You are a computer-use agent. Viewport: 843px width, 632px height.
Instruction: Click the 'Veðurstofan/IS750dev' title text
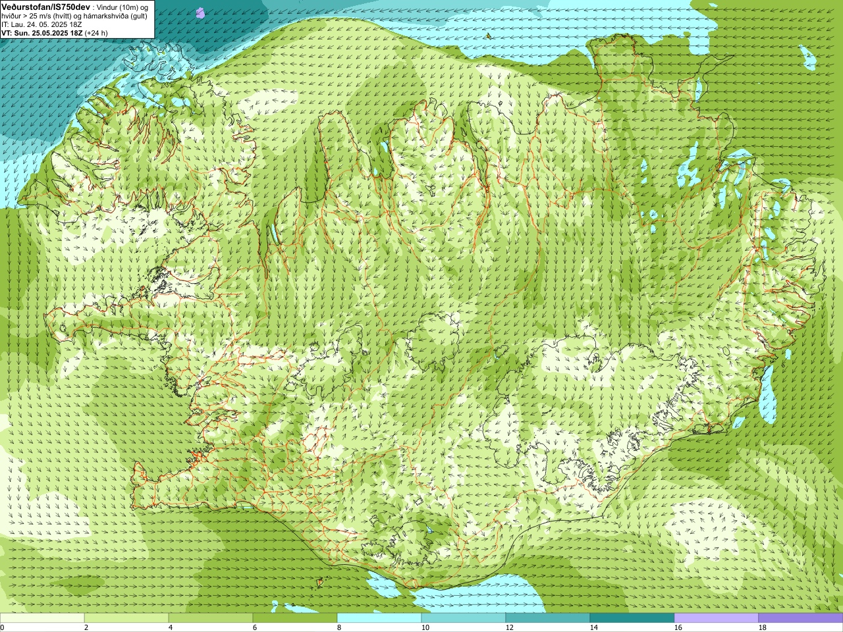[x=45, y=7]
